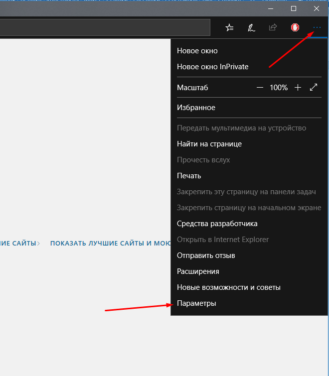Click the 100% zoom value

coord(279,88)
